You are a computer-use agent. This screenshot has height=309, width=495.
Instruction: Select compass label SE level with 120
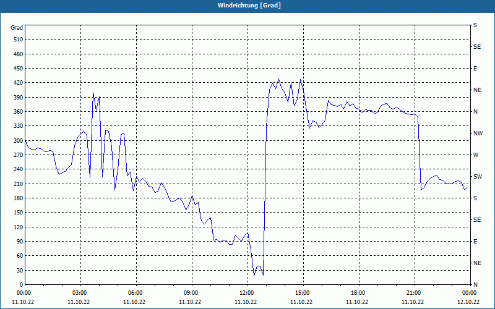point(477,220)
